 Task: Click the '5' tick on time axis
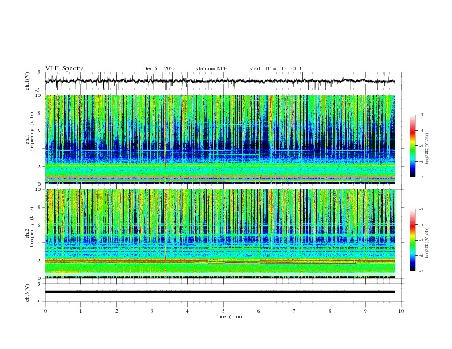coord(223,311)
